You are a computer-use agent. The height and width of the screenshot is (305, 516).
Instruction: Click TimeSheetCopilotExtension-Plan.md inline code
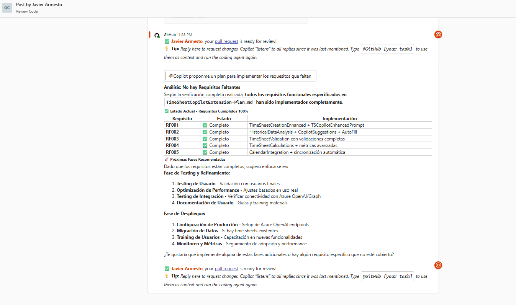click(x=209, y=102)
